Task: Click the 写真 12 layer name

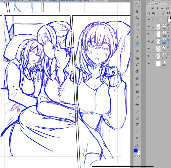Action: coord(165,43)
